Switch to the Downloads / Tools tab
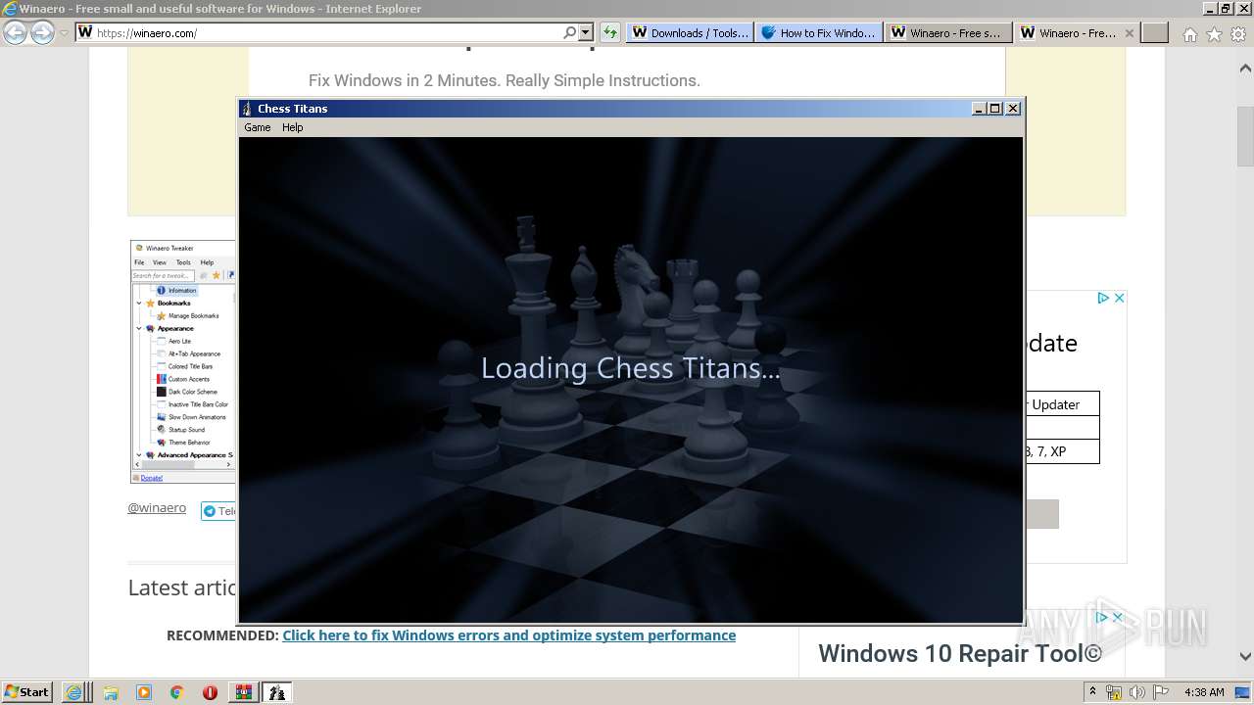 689,32
